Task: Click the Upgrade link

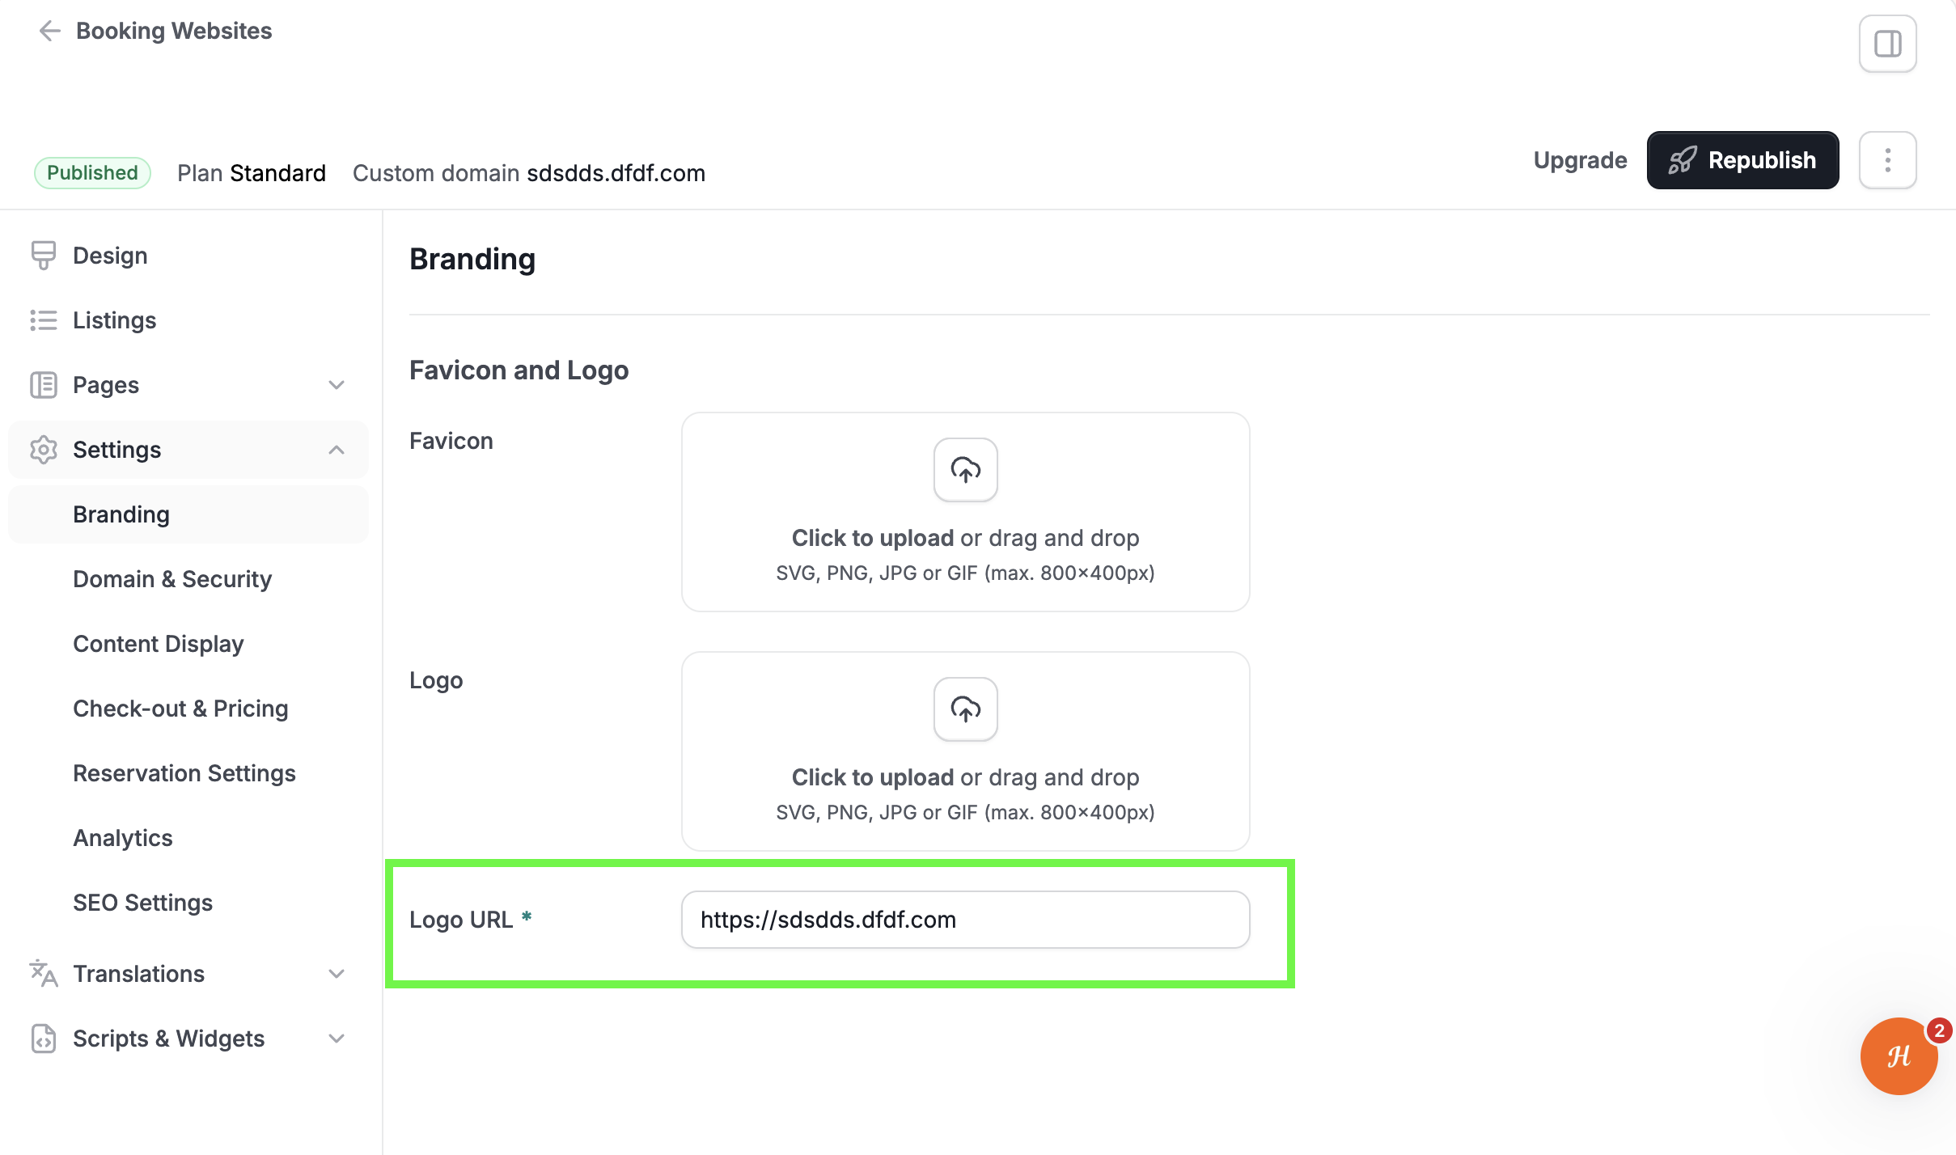Action: click(x=1580, y=160)
